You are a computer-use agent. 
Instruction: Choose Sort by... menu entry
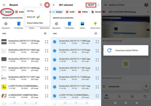pyautogui.click(x=31, y=11)
